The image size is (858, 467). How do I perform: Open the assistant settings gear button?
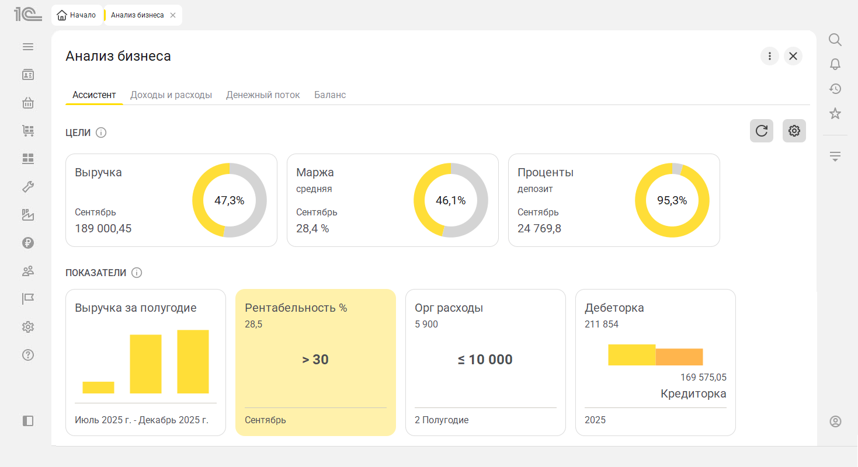pyautogui.click(x=794, y=131)
